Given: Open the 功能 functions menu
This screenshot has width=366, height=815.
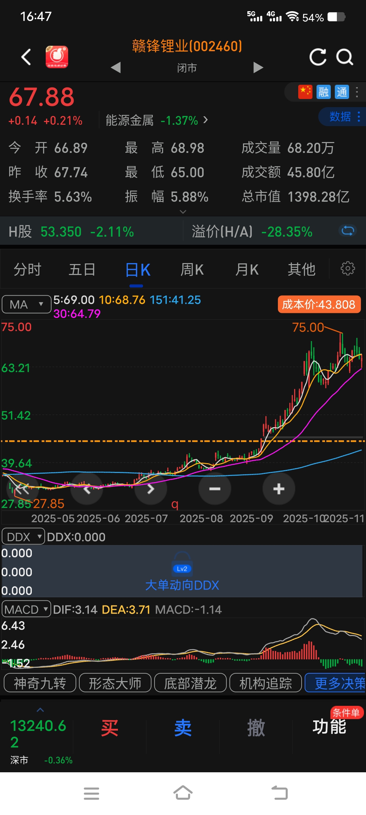Looking at the screenshot, I should click(x=329, y=728).
